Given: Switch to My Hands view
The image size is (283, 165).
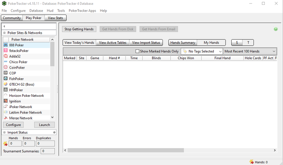Looking at the screenshot, I should (211, 43).
